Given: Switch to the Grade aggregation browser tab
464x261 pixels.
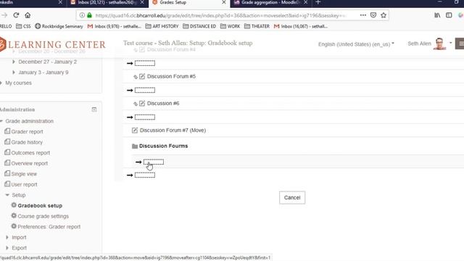Looking at the screenshot, I should pyautogui.click(x=270, y=3).
